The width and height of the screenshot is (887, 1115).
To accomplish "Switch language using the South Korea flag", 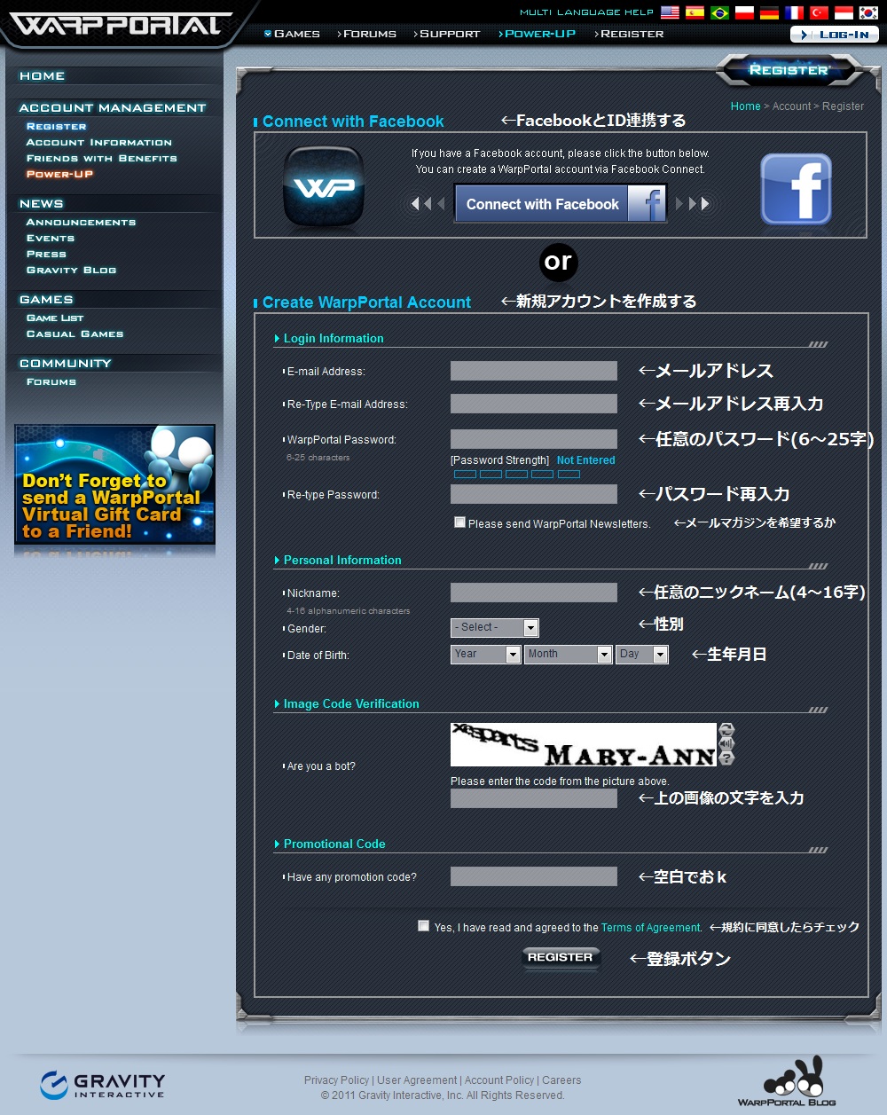I will [x=868, y=13].
